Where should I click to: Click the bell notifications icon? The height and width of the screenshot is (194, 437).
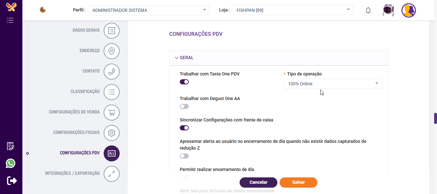coord(368,10)
